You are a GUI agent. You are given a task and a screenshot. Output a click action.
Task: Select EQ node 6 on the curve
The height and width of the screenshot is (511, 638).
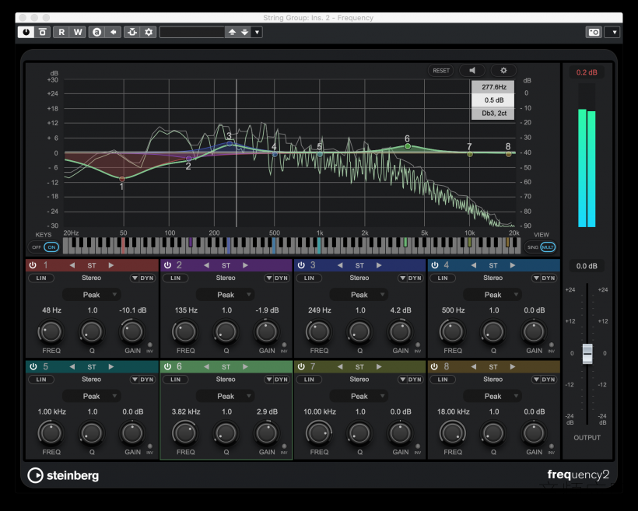click(x=408, y=146)
